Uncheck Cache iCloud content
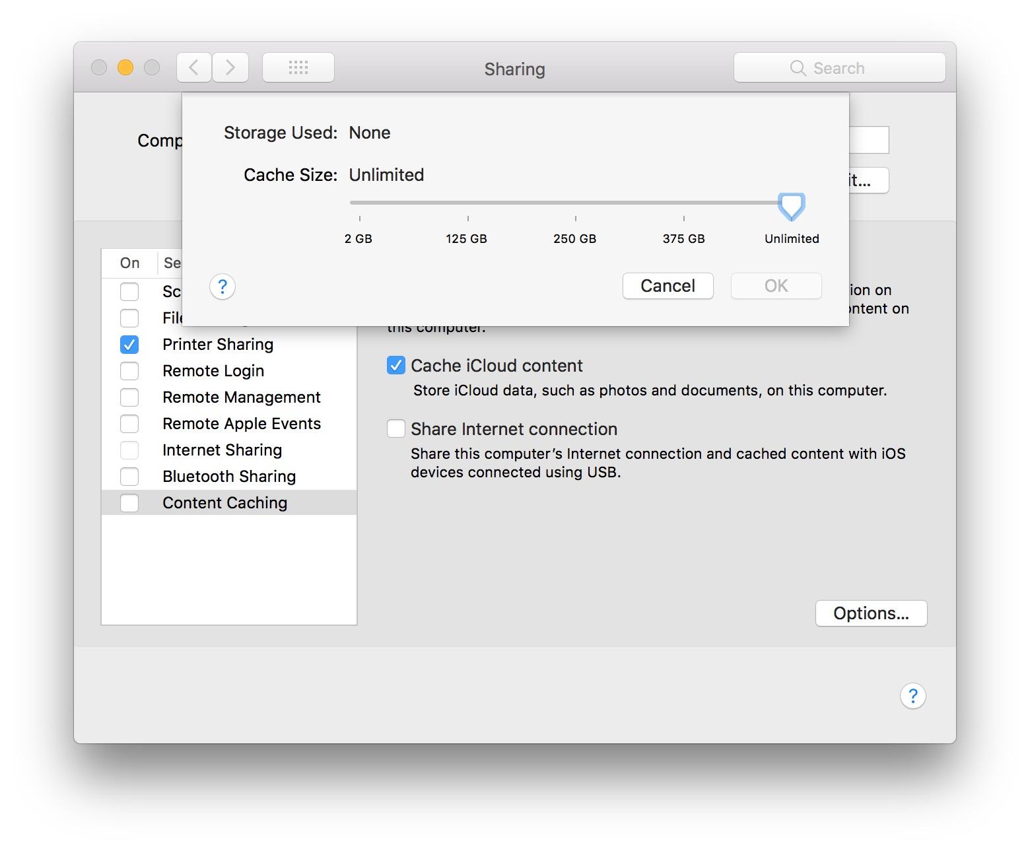1030x849 pixels. tap(396, 366)
